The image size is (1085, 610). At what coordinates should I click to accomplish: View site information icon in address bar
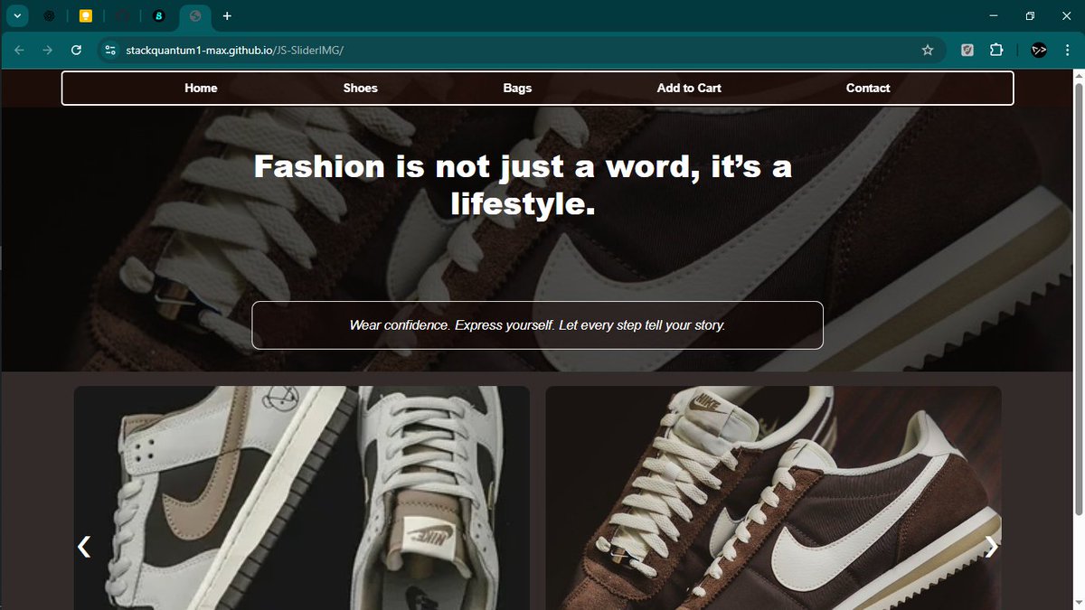click(x=110, y=50)
